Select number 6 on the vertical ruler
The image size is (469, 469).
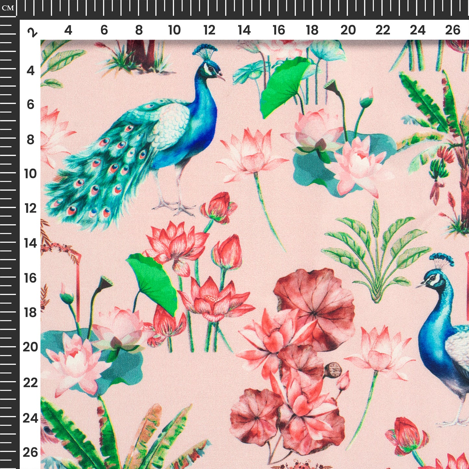pos(31,105)
